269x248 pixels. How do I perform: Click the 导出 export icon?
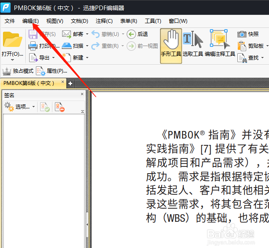33,57
